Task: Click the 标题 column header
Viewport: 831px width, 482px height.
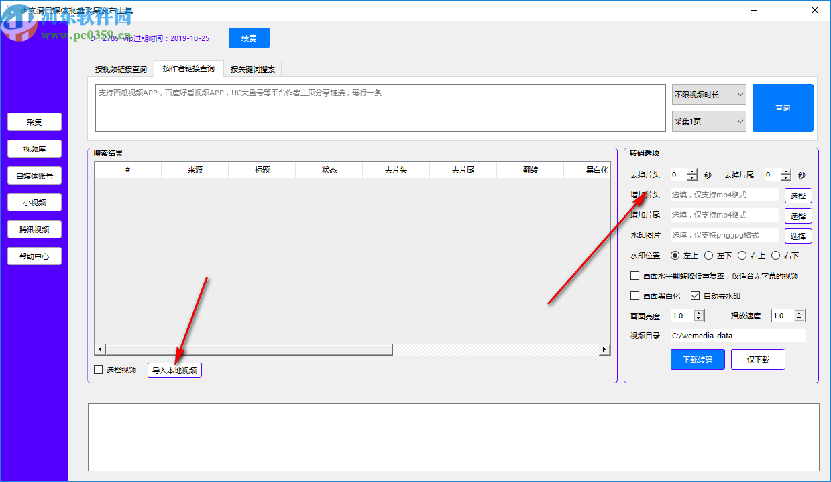Action: coord(262,170)
